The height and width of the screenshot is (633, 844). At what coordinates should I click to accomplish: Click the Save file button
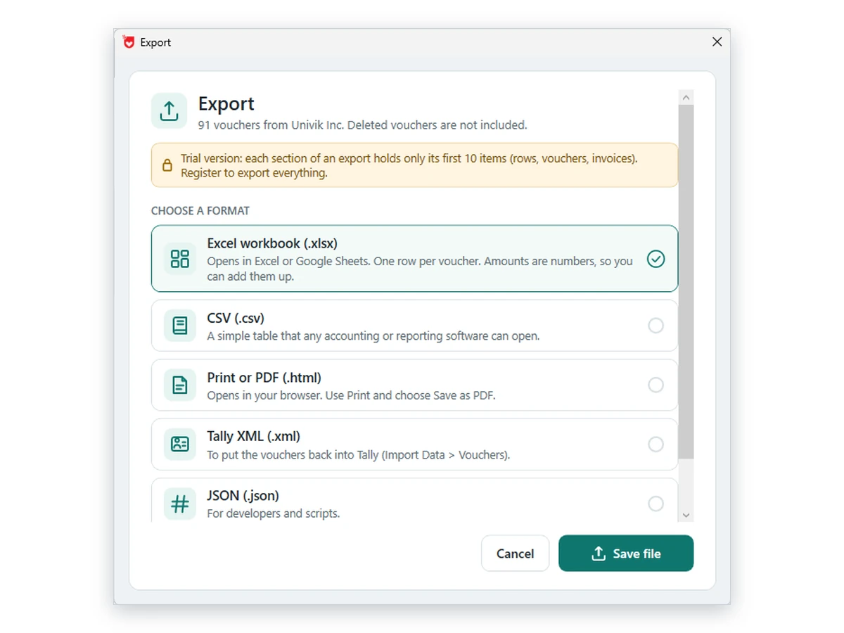pyautogui.click(x=626, y=554)
